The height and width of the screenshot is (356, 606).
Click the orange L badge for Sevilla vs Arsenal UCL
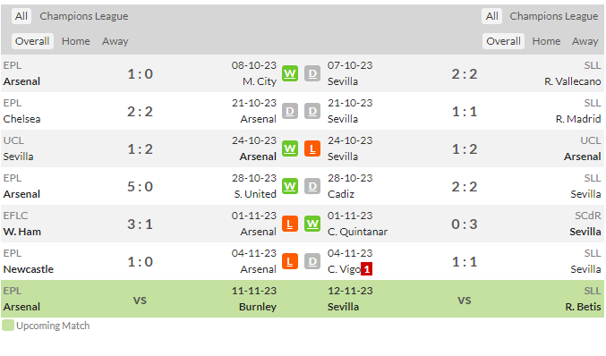pyautogui.click(x=312, y=148)
